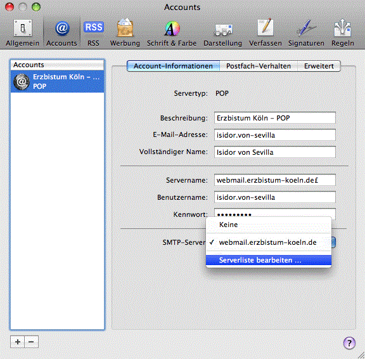Open the Werbung junk mail pane
365x359 pixels.
tap(125, 33)
